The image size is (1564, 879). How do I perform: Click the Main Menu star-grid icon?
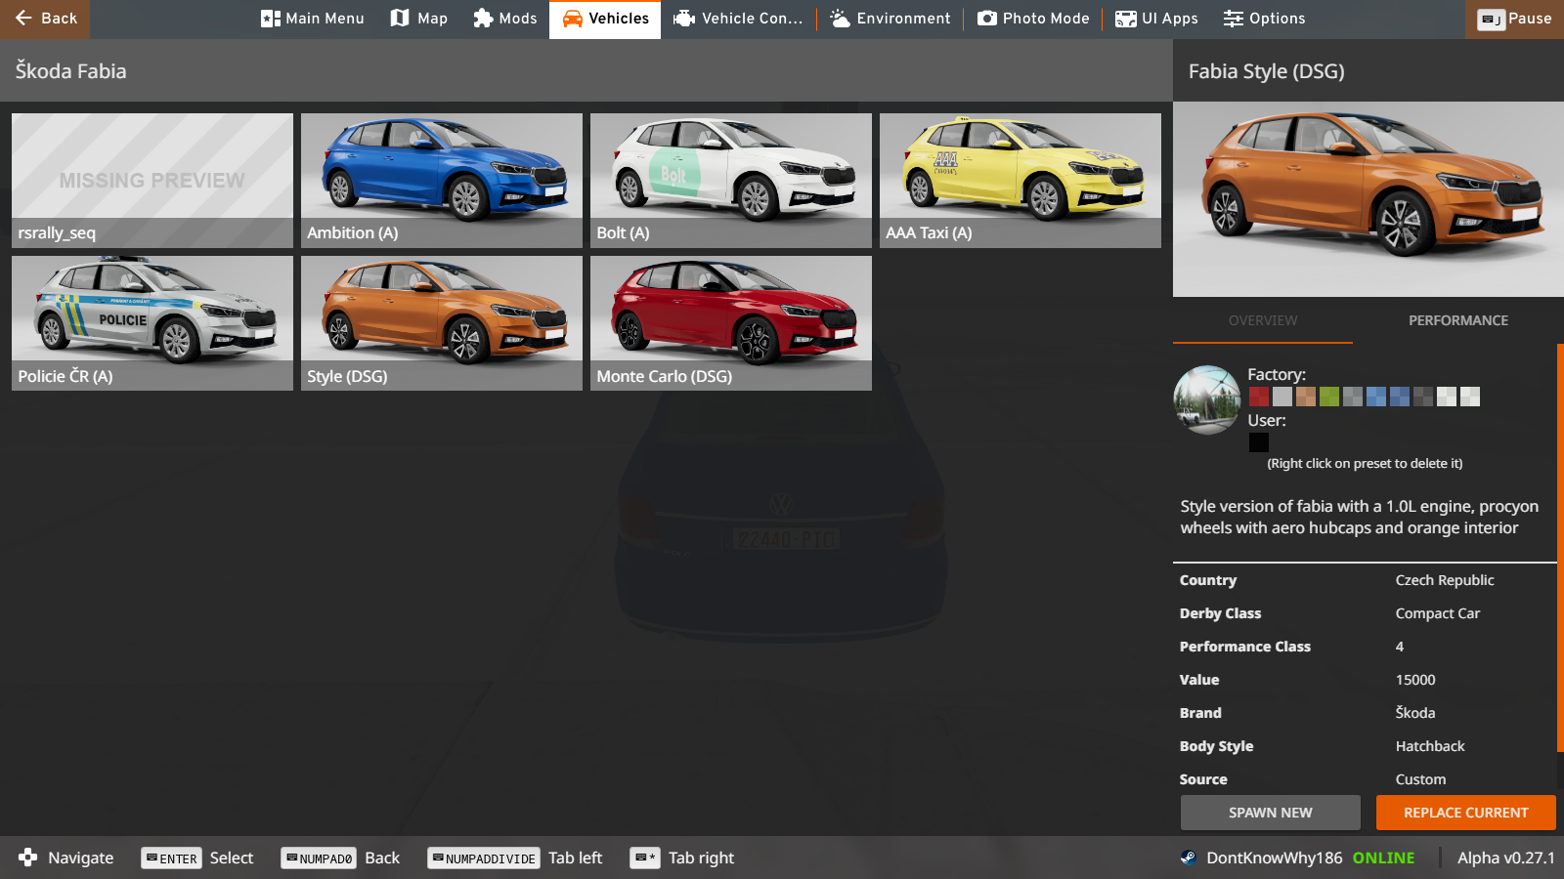pos(271,19)
